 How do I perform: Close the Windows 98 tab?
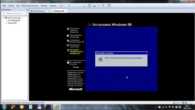click(66, 11)
